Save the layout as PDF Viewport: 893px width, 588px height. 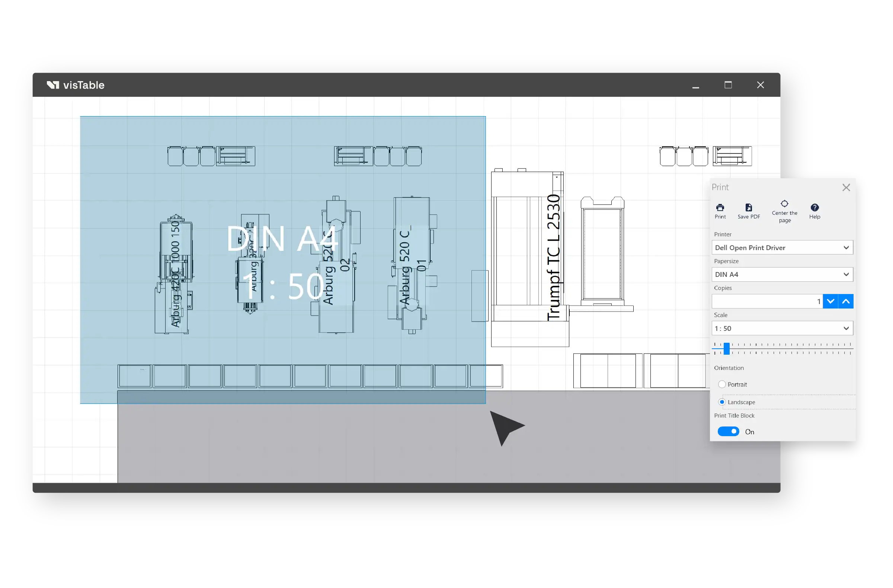[749, 211]
